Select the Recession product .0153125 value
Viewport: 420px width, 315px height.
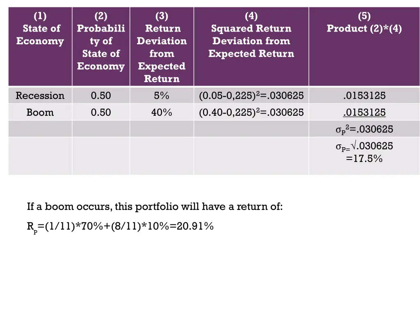(364, 96)
